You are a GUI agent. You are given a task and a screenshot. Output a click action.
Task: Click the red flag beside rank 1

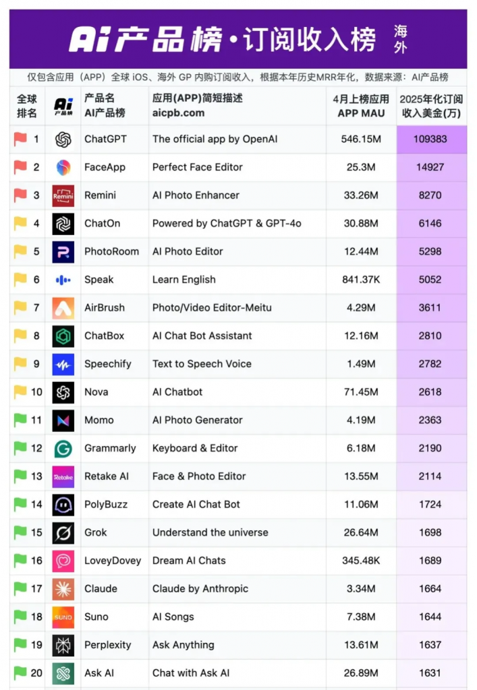pyautogui.click(x=20, y=139)
